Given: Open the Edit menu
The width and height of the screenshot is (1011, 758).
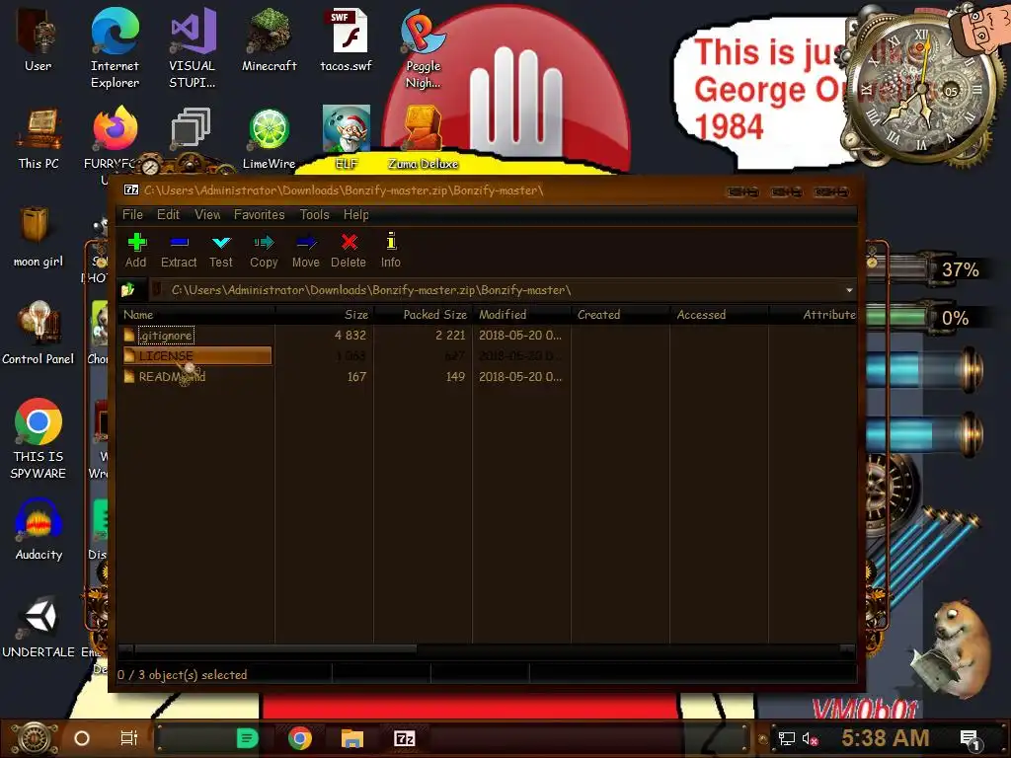Looking at the screenshot, I should pyautogui.click(x=168, y=214).
